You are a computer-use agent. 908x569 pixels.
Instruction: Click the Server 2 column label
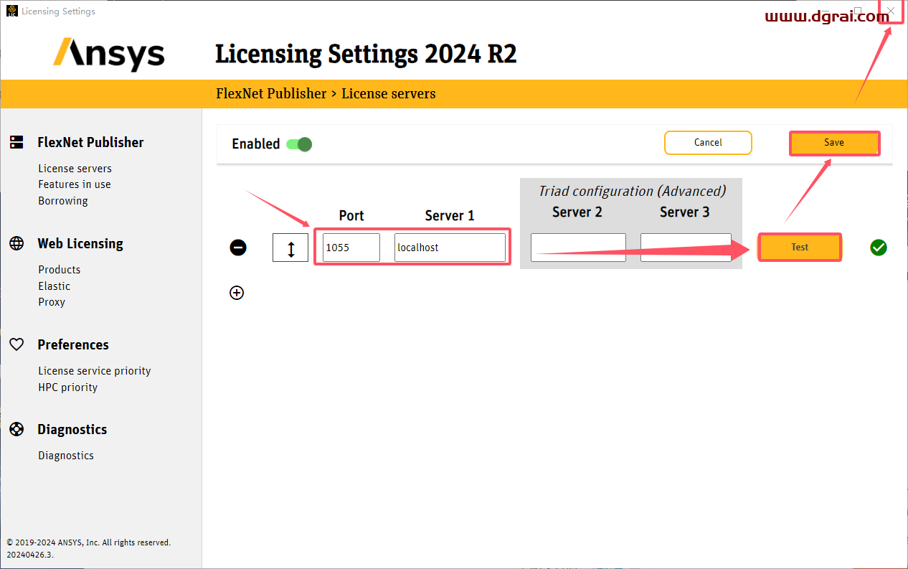coord(577,212)
